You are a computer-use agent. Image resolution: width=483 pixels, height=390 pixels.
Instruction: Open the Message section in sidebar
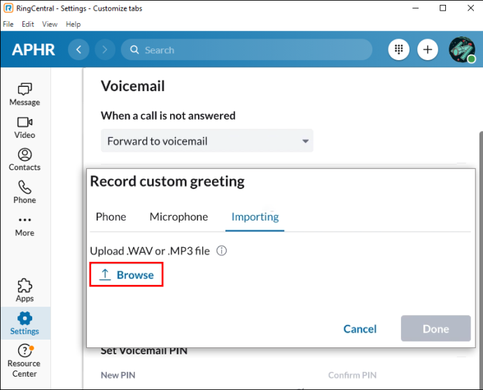(24, 95)
